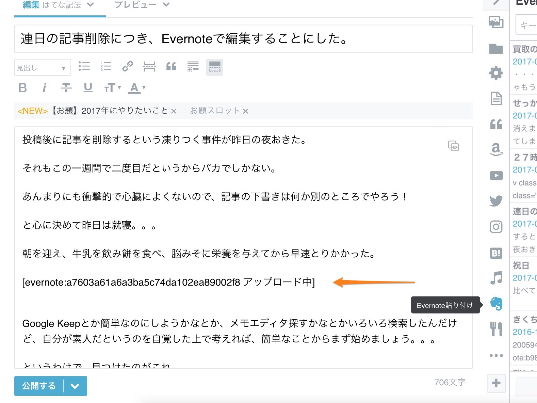The height and width of the screenshot is (403, 537).
Task: Click the article title input field
Action: point(243,39)
